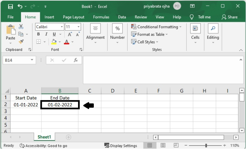Switch to the View tab
This screenshot has width=246, height=150.
160,17
